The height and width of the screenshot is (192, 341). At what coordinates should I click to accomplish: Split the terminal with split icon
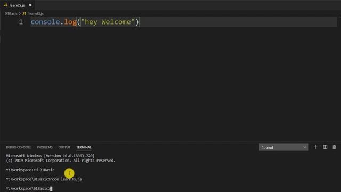click(325, 147)
